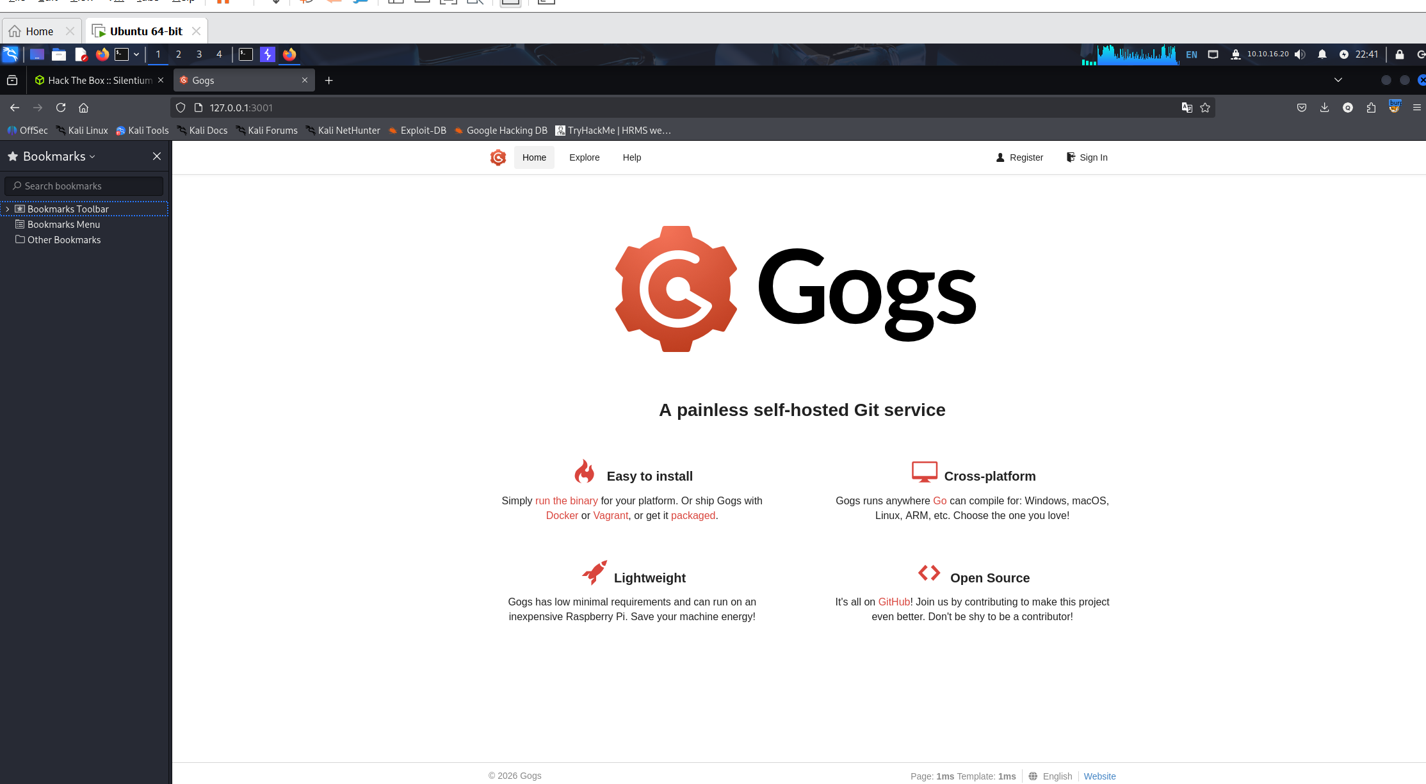Open the Firefox hamburger menu
Image resolution: width=1426 pixels, height=784 pixels.
point(1417,108)
